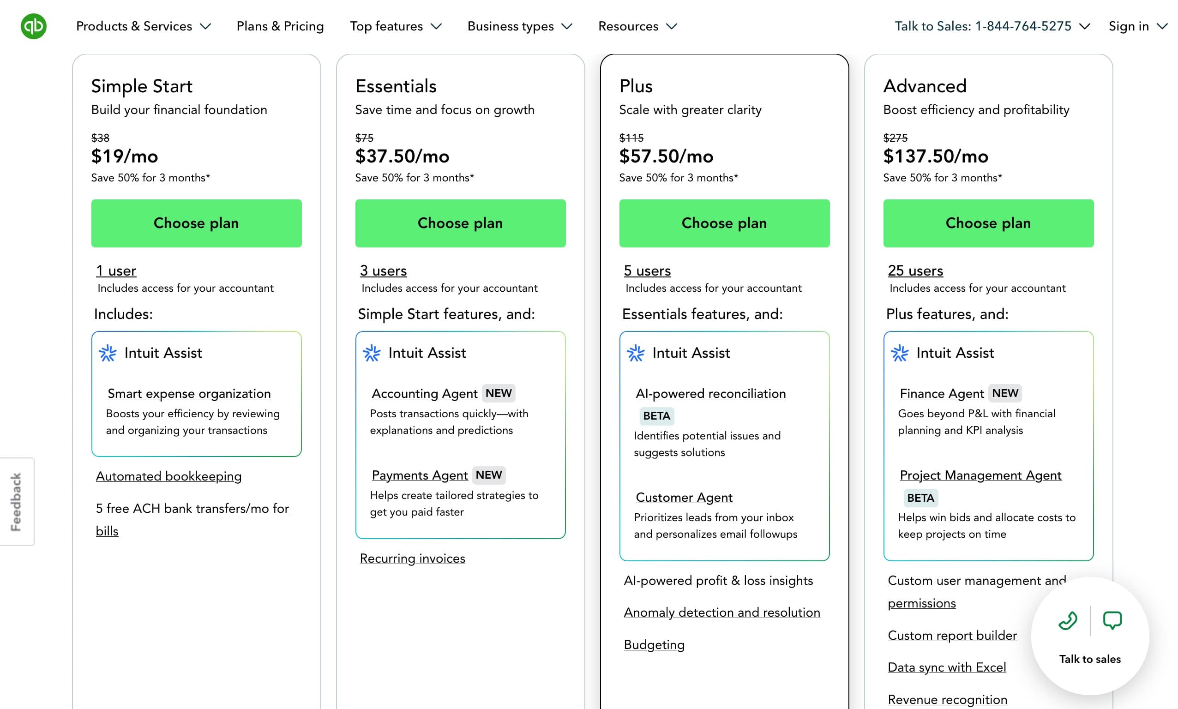Click the QuickBooks logo

(32, 26)
